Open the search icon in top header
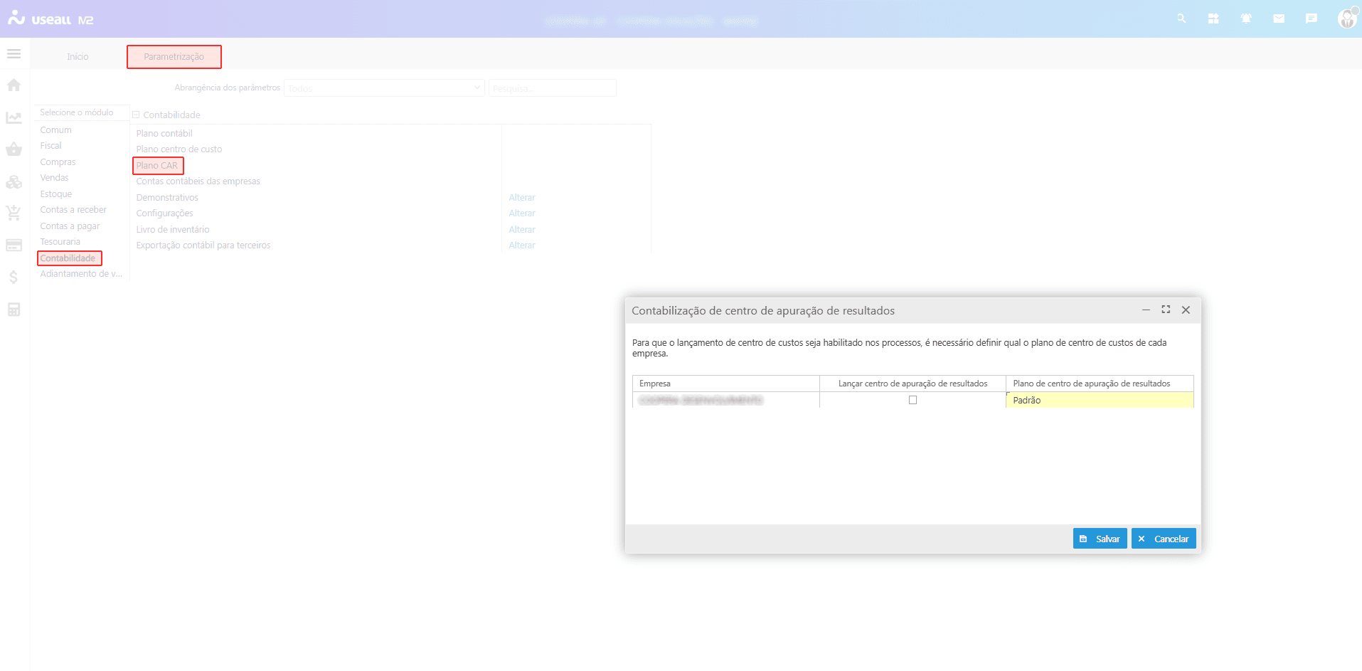Screen dimensions: 1362x671 pyautogui.click(x=1181, y=19)
